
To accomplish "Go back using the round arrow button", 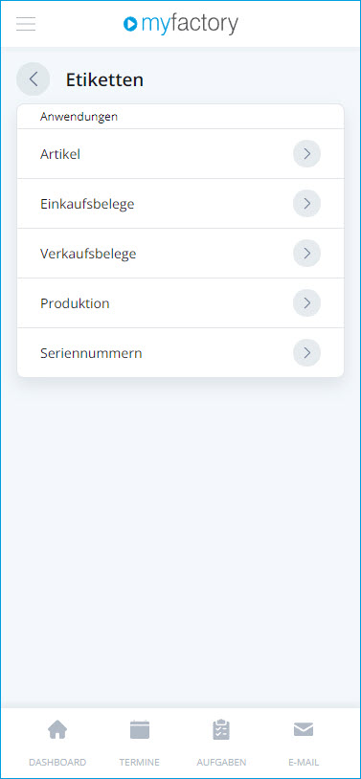I will pyautogui.click(x=34, y=79).
